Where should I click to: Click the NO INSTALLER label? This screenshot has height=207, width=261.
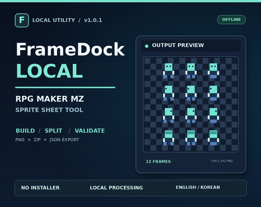click(40, 188)
